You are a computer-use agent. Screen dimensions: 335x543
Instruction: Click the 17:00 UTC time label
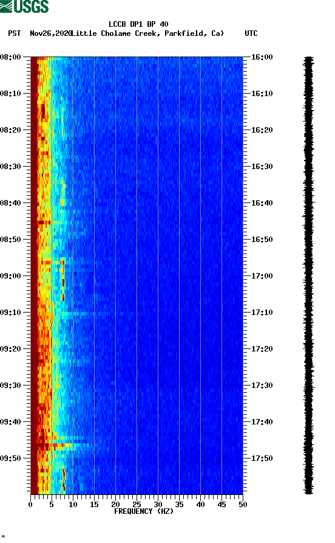point(262,276)
